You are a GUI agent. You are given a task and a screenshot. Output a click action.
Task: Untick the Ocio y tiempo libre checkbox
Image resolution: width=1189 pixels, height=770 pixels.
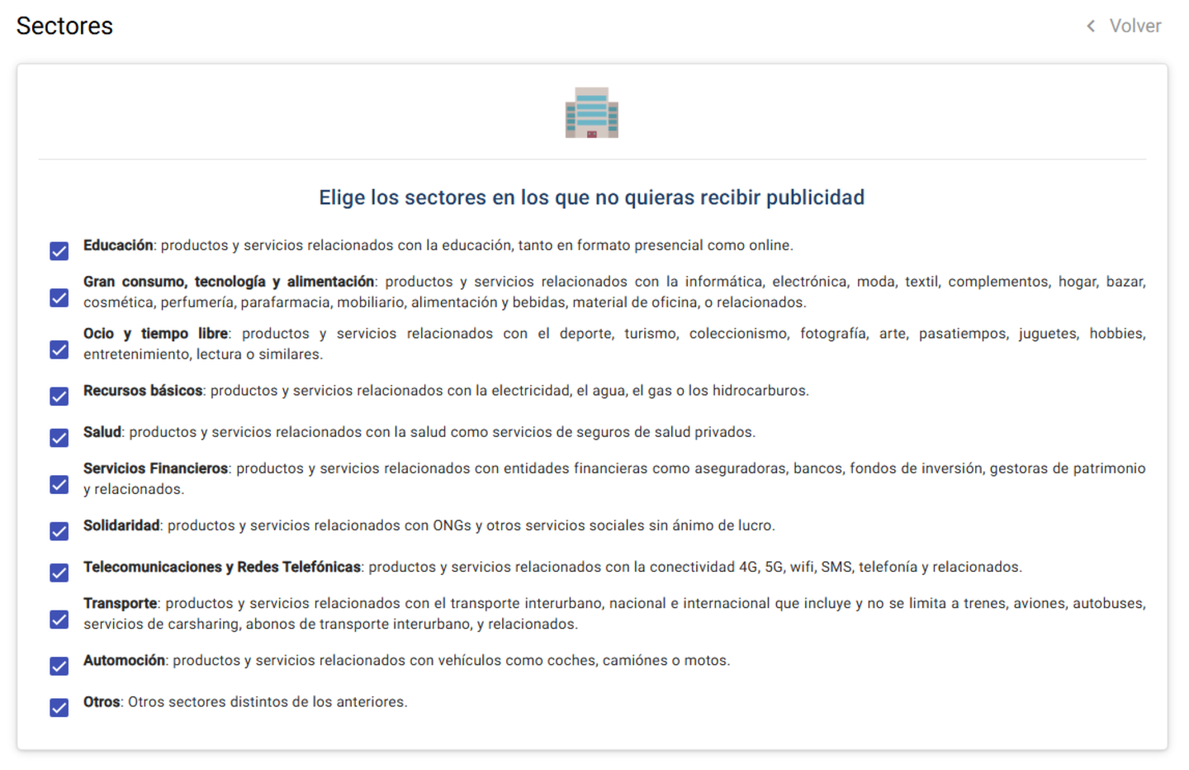coord(59,349)
